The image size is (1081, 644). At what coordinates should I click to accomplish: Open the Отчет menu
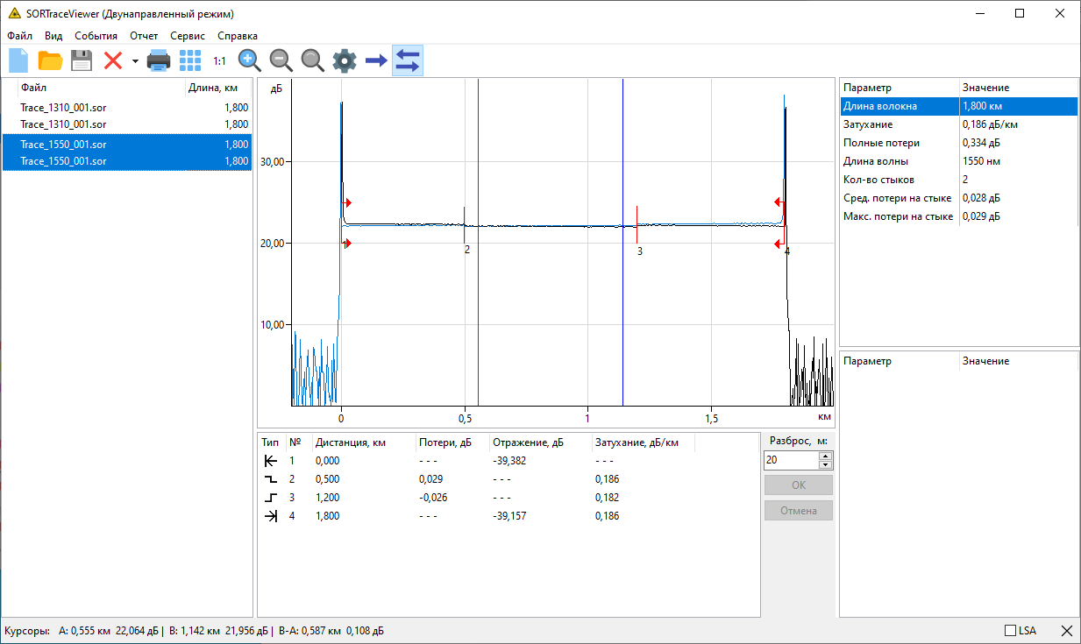click(144, 36)
